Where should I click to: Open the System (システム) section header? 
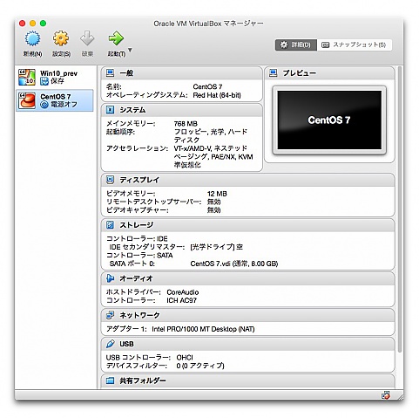182,110
